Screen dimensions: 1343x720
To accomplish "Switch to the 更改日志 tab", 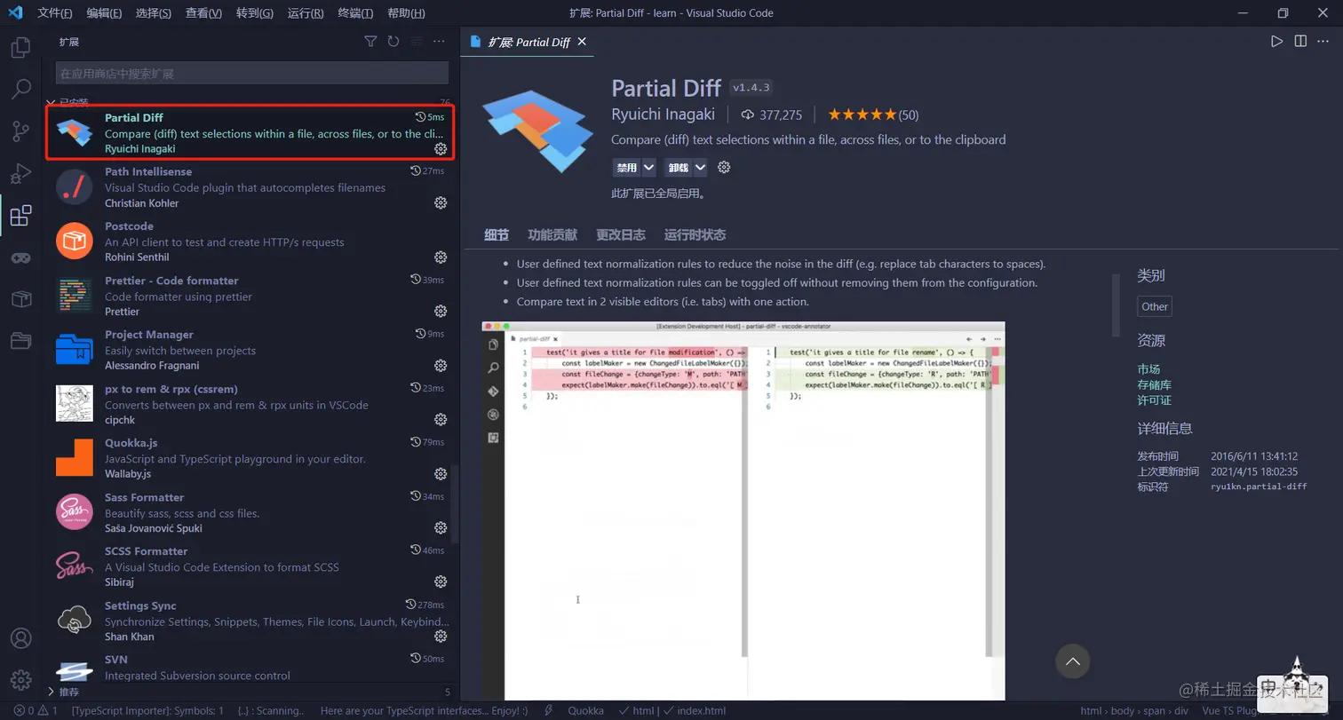I will pyautogui.click(x=621, y=235).
